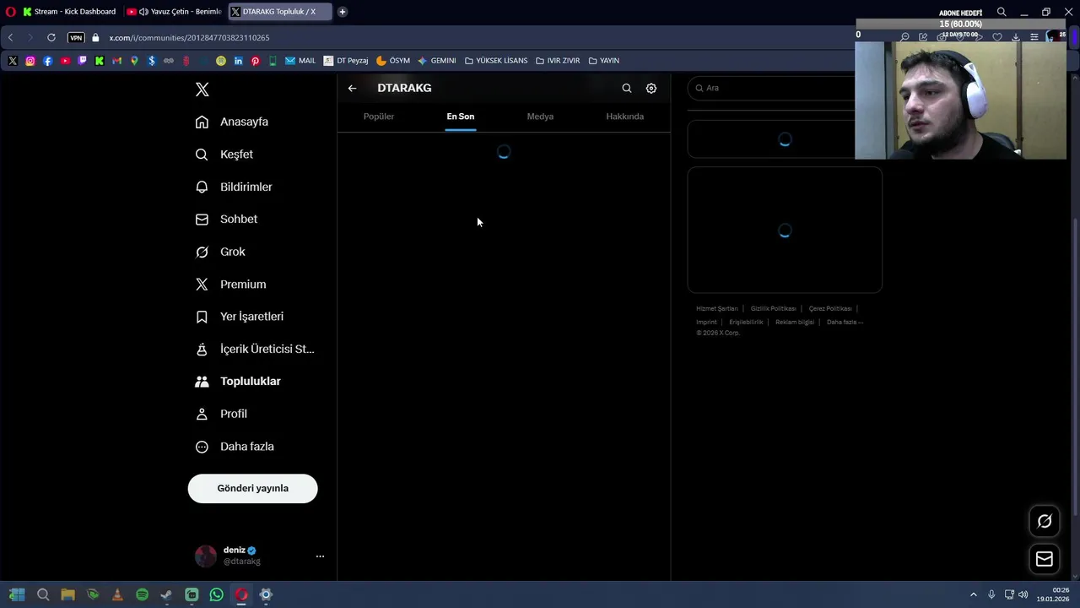Expand the Daha fazla menu
The image size is (1080, 608).
pyautogui.click(x=235, y=447)
